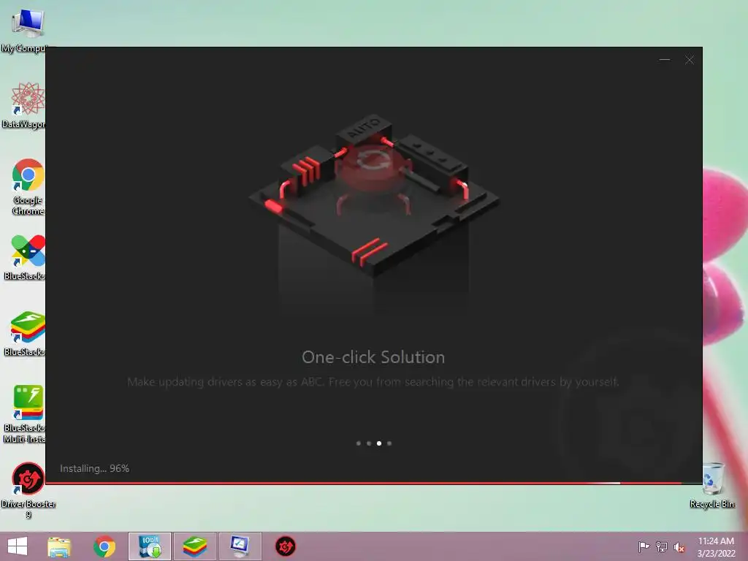Image resolution: width=748 pixels, height=561 pixels.
Task: Open the My Computer desktop icon
Action: [x=27, y=31]
